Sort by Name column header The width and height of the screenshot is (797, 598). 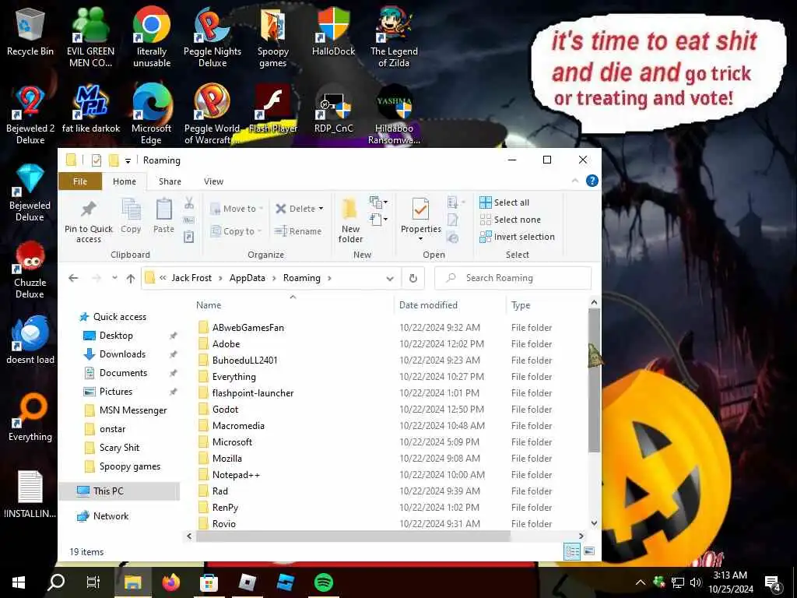point(209,305)
